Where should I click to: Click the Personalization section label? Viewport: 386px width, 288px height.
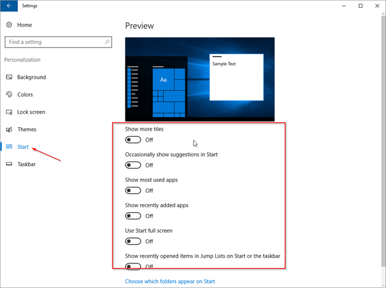(22, 60)
